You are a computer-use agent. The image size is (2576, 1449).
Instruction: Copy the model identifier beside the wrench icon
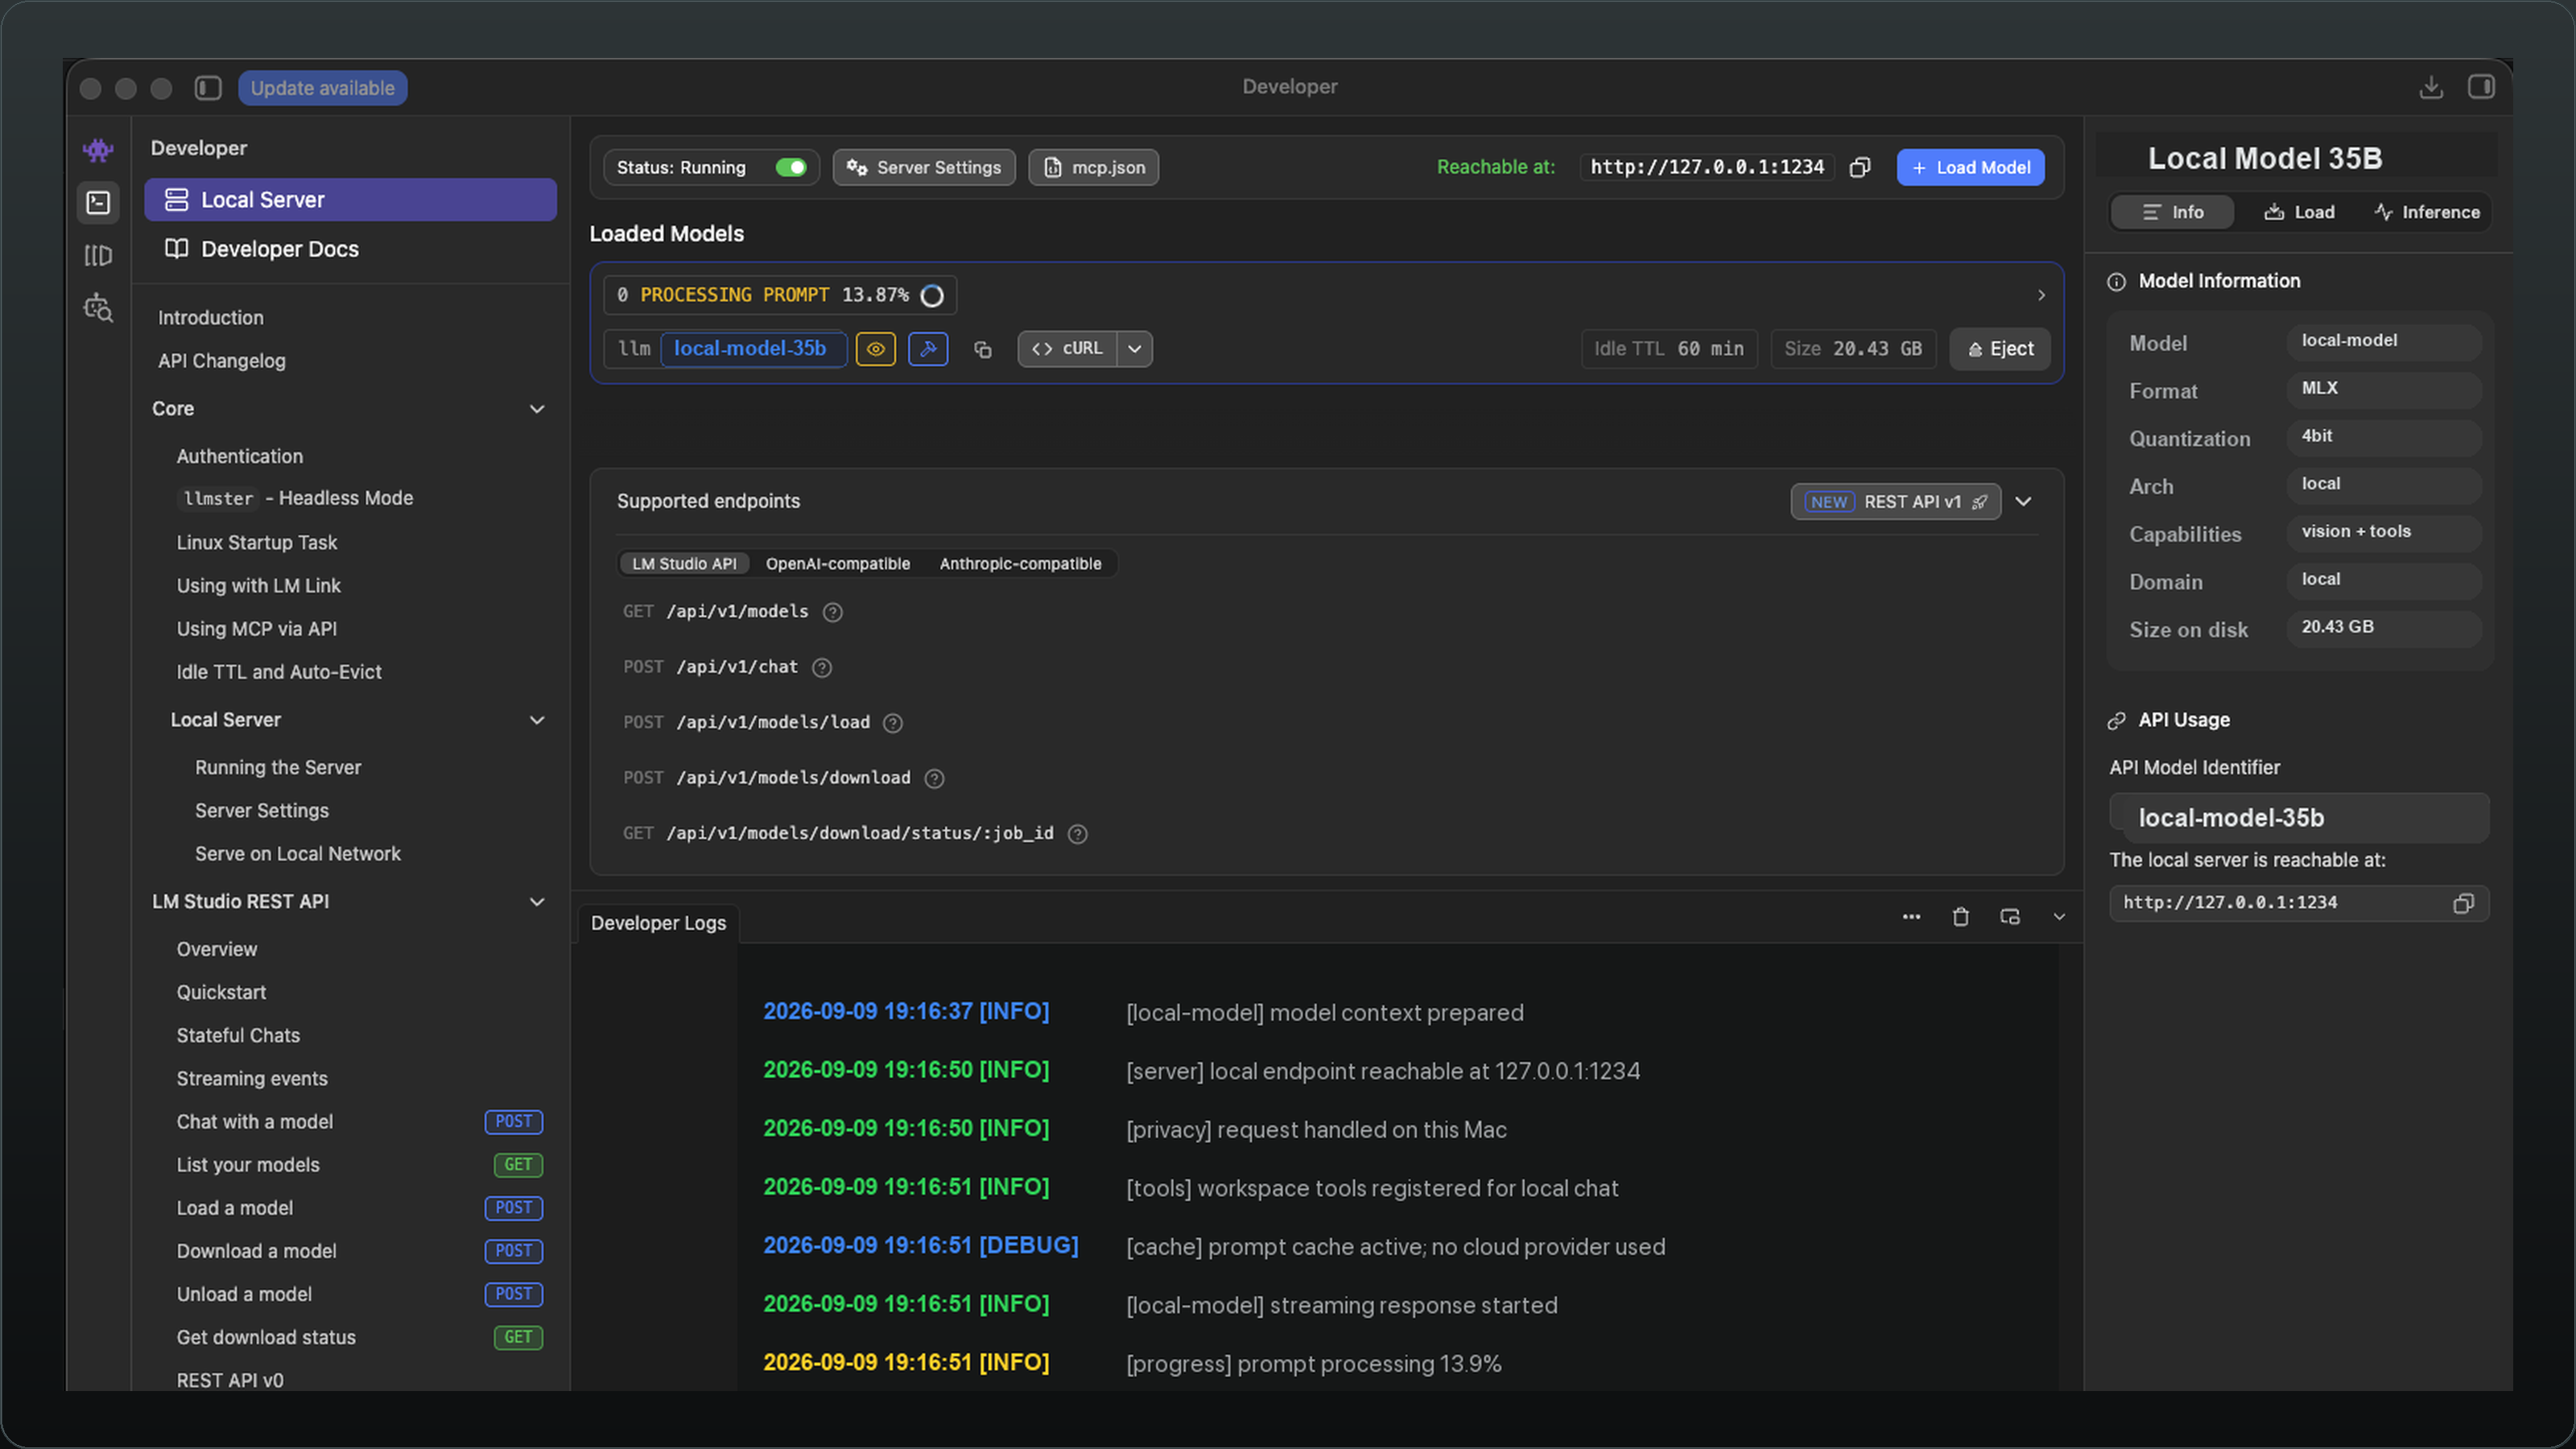pos(983,349)
